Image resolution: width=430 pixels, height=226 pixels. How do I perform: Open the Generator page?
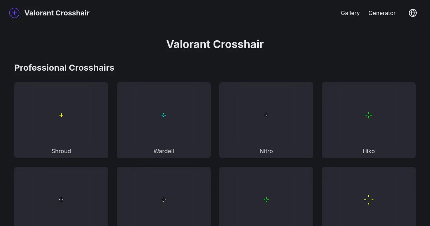point(382,13)
